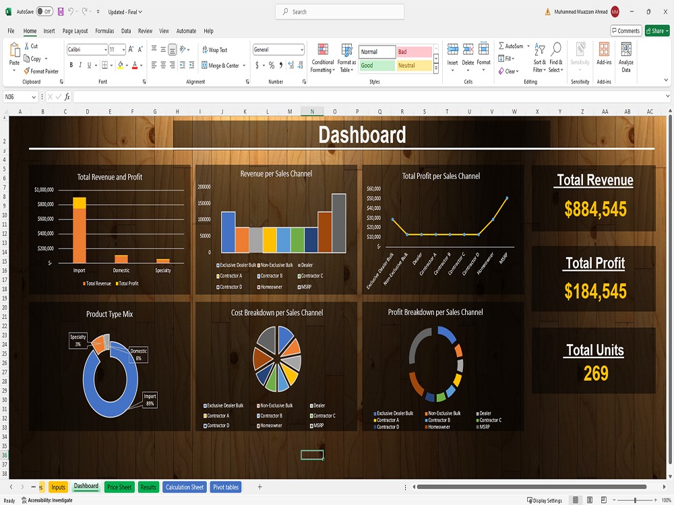Click the Save icon in title bar

tap(61, 11)
